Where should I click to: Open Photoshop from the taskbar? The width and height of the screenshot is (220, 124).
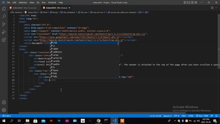click(59, 121)
